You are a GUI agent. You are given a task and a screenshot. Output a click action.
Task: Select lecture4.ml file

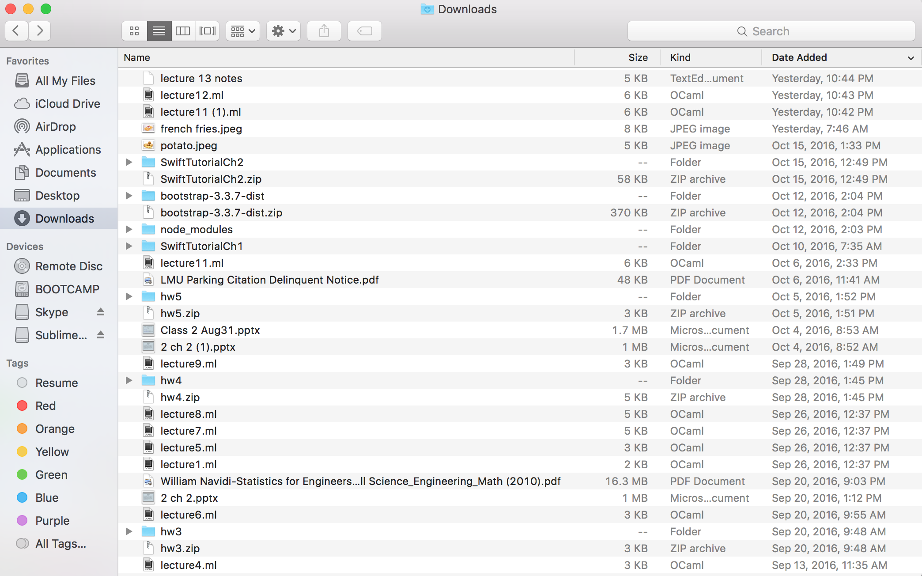point(520,565)
